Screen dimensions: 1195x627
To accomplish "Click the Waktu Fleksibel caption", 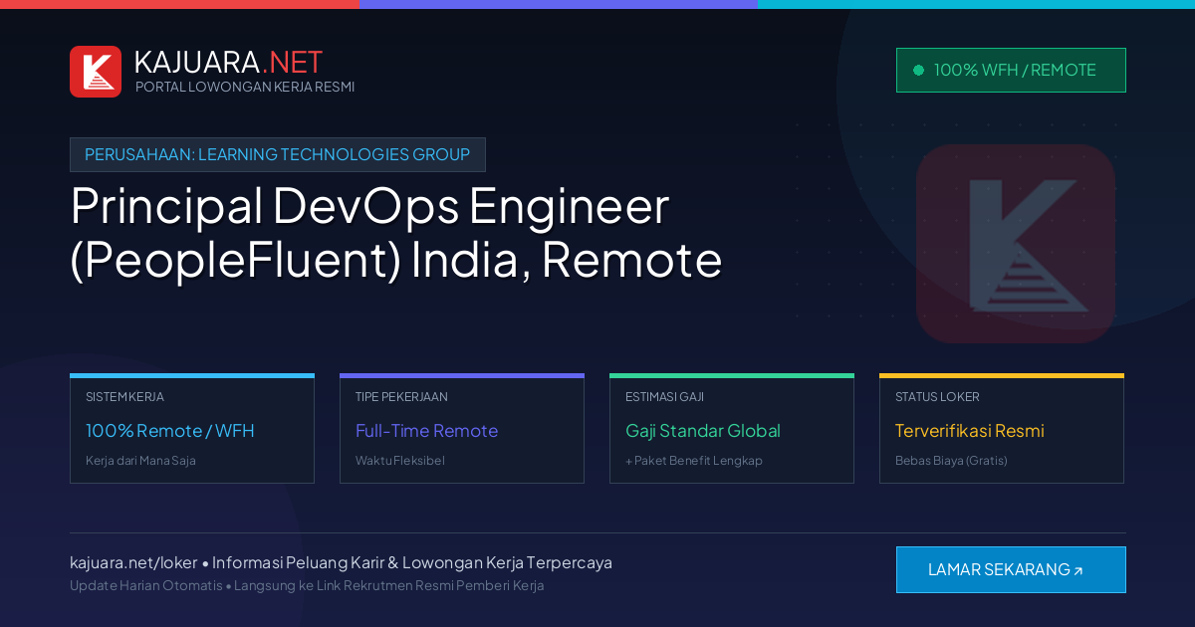I will pos(400,461).
